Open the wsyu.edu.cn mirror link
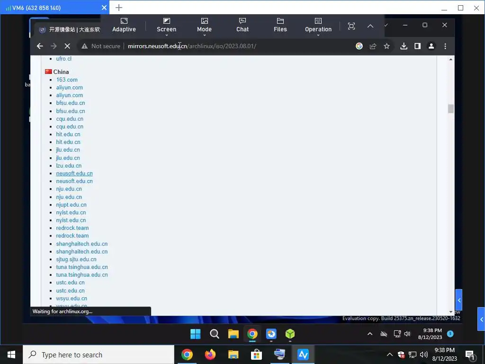This screenshot has height=364, width=485. click(x=72, y=299)
